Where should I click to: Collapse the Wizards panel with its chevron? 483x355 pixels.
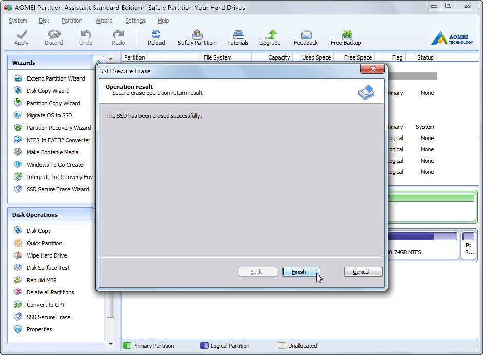[98, 62]
